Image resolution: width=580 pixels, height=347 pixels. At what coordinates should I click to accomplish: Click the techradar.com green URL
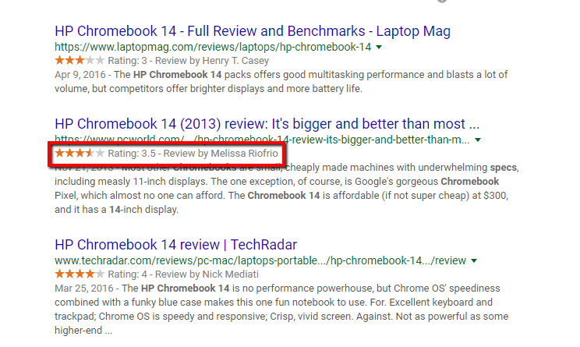click(260, 260)
